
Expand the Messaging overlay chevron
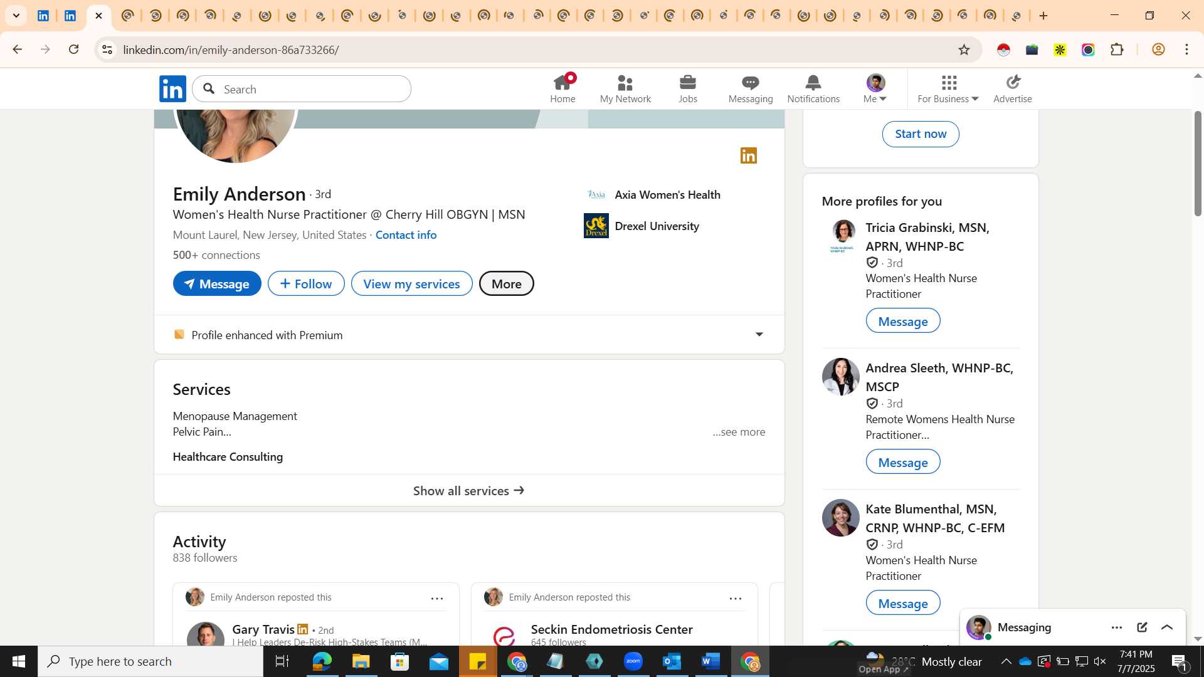[1167, 627]
